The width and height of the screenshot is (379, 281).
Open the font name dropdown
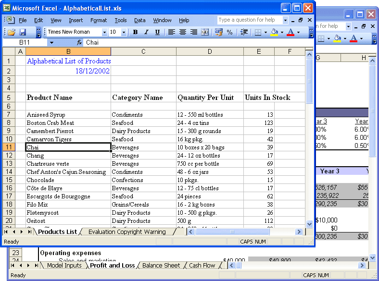coord(104,32)
